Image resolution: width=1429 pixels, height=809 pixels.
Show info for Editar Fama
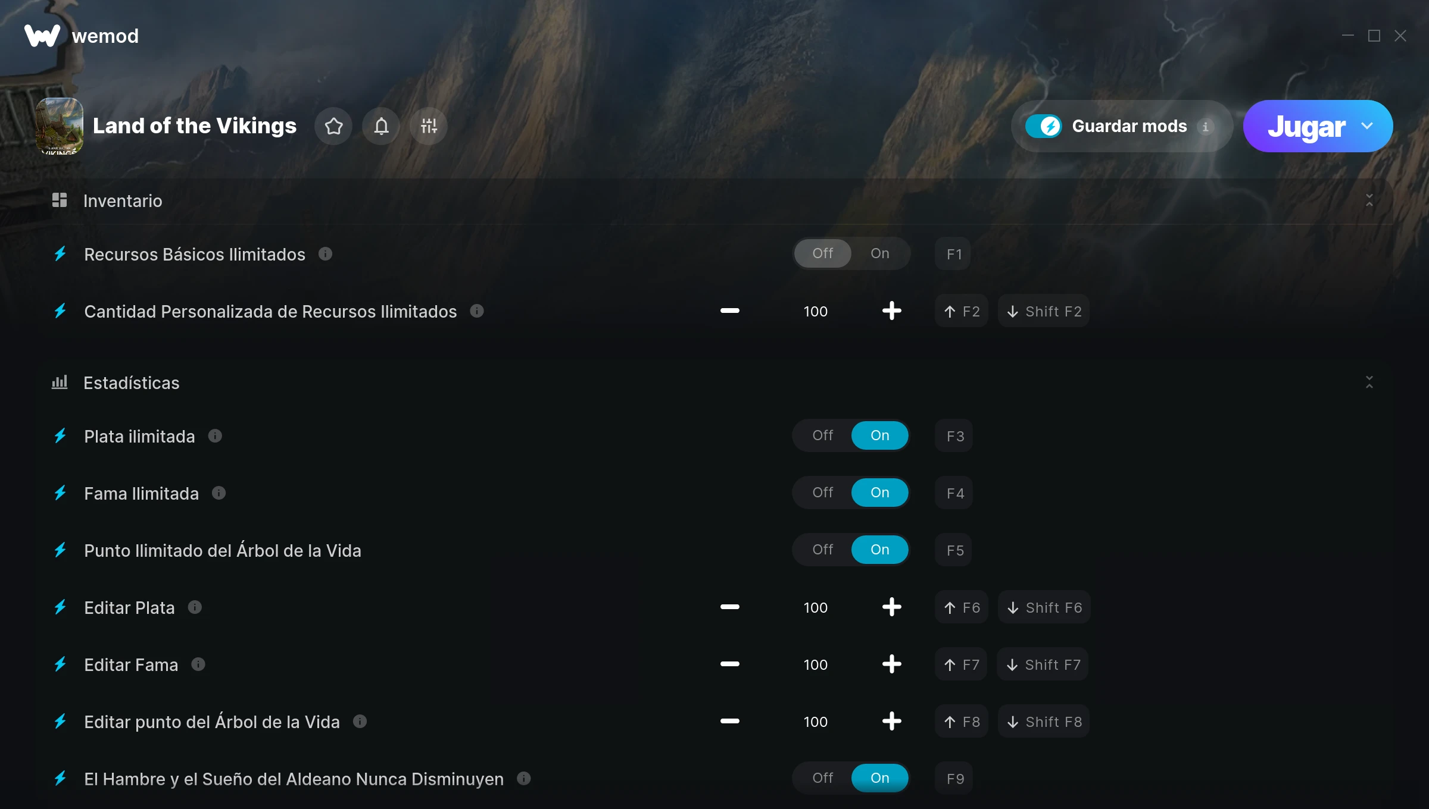click(x=198, y=664)
